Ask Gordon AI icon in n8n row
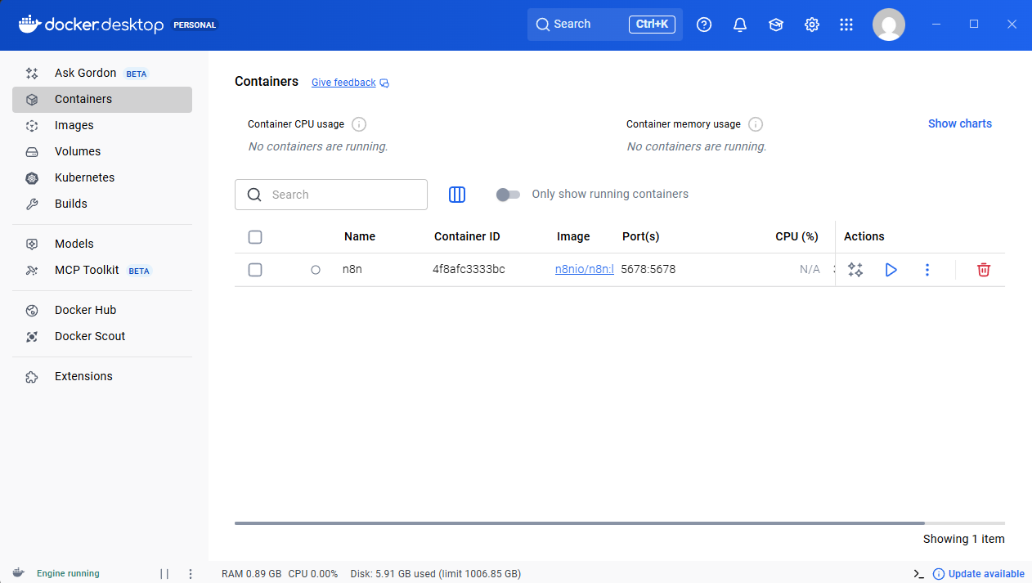This screenshot has height=583, width=1032. (x=855, y=270)
